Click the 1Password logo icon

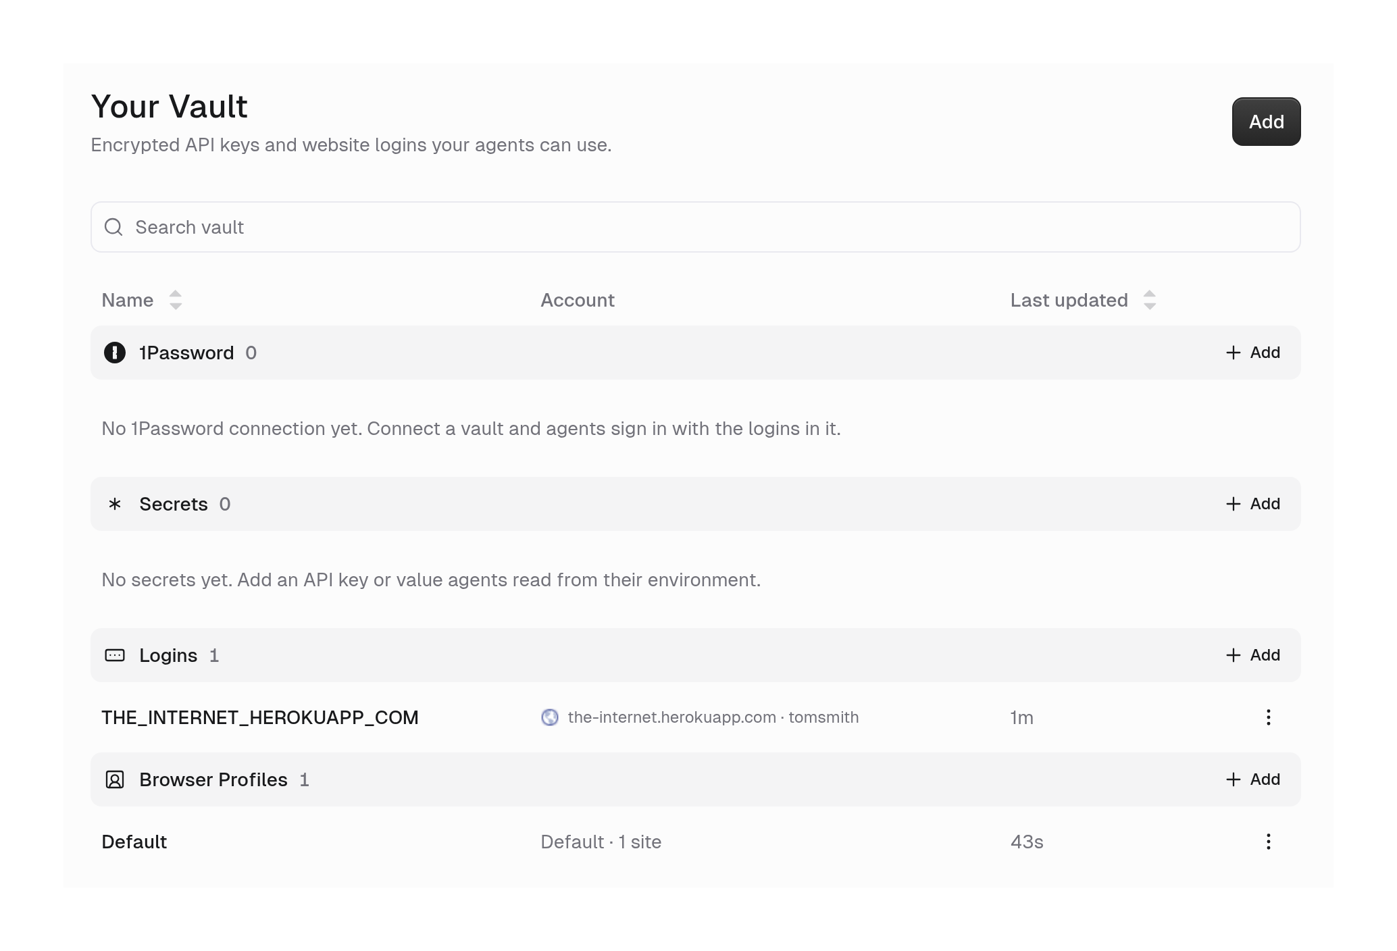coord(115,353)
